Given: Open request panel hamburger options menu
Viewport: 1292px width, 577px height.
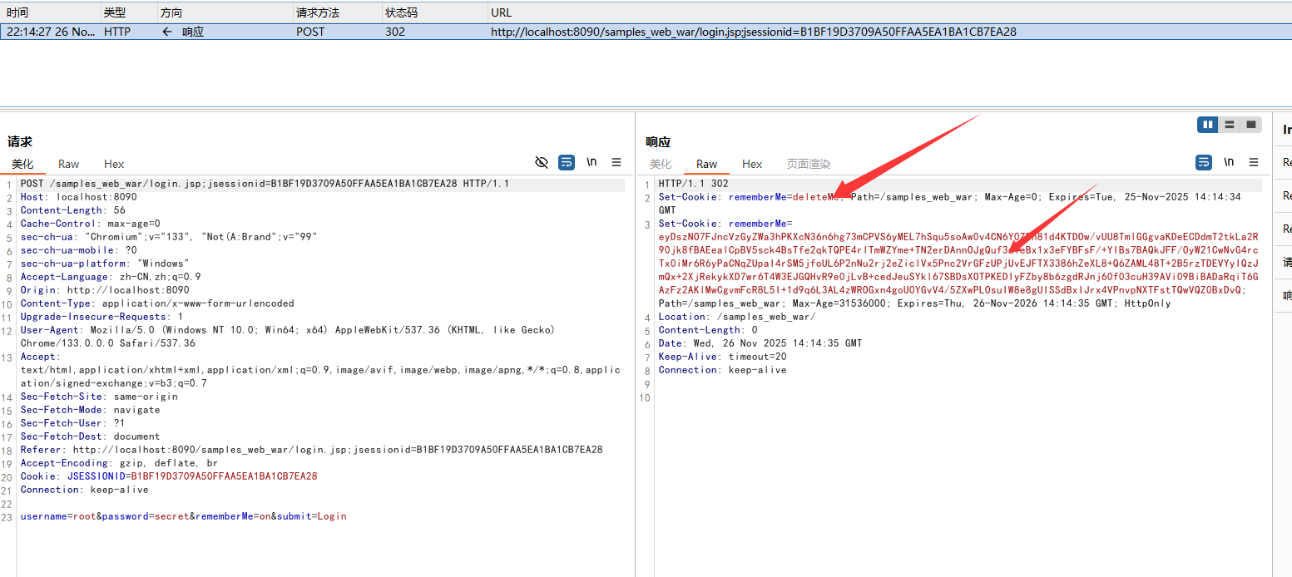Looking at the screenshot, I should pyautogui.click(x=616, y=162).
